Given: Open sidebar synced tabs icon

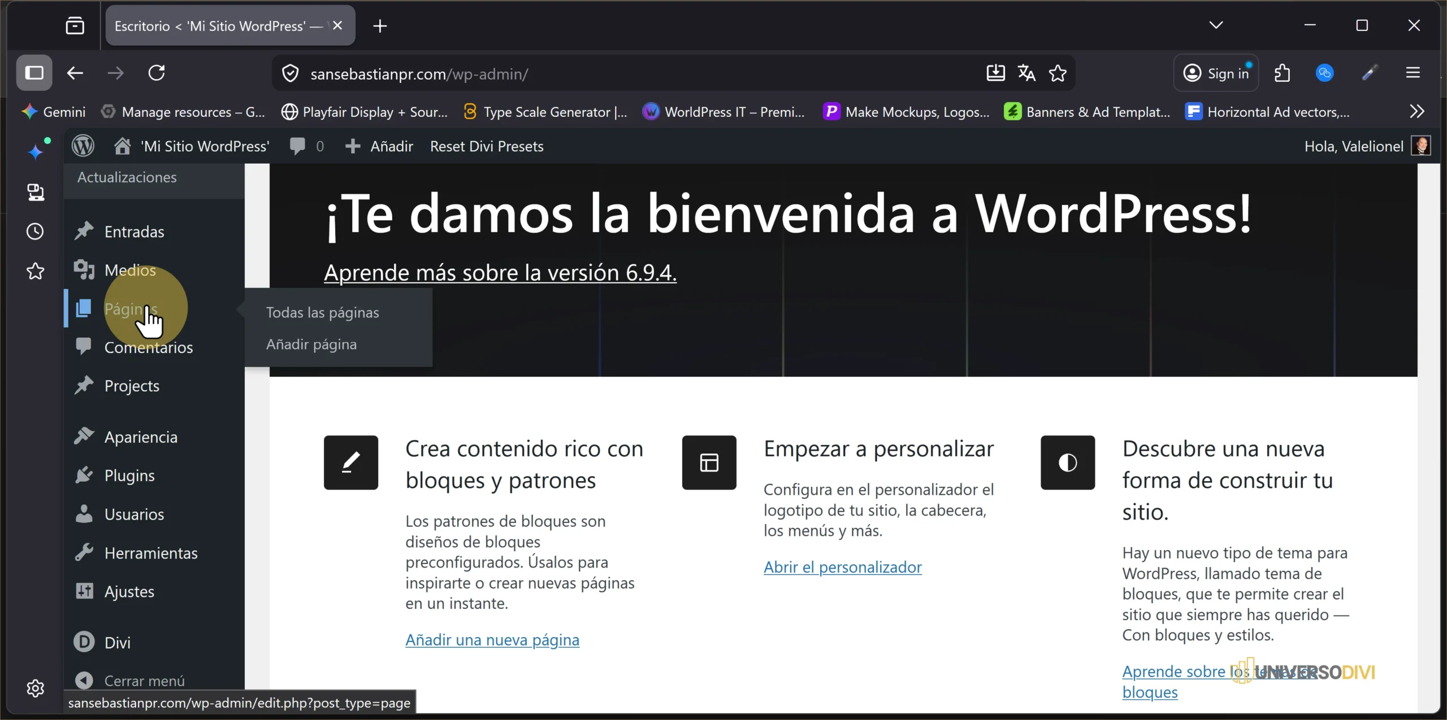Looking at the screenshot, I should coord(36,192).
